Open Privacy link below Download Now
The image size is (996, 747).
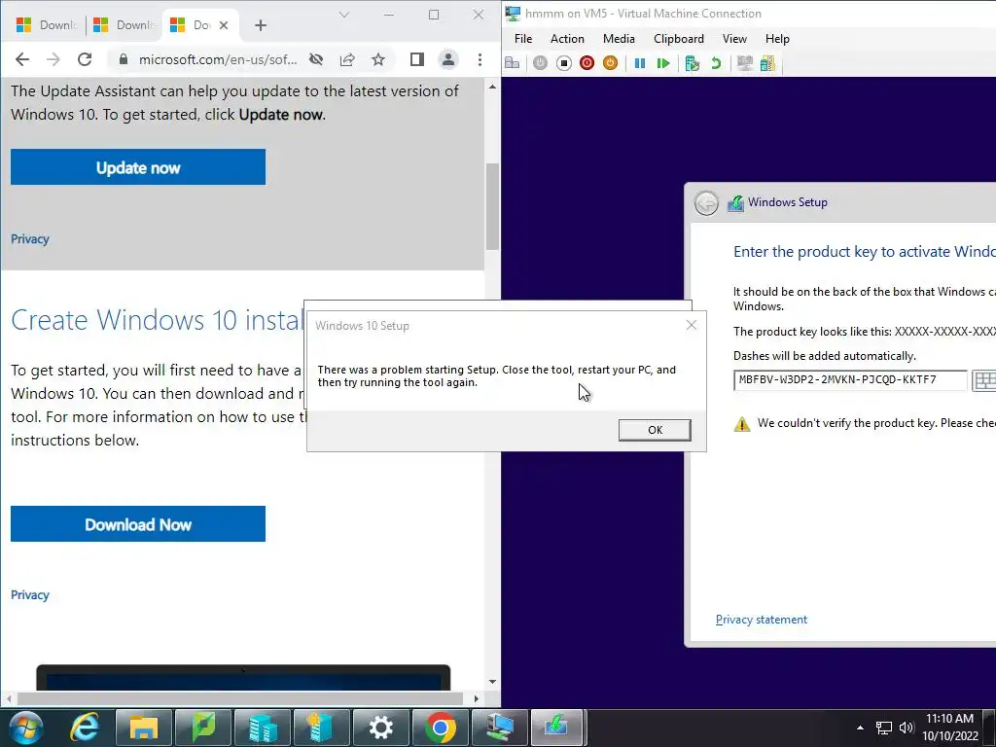click(30, 595)
